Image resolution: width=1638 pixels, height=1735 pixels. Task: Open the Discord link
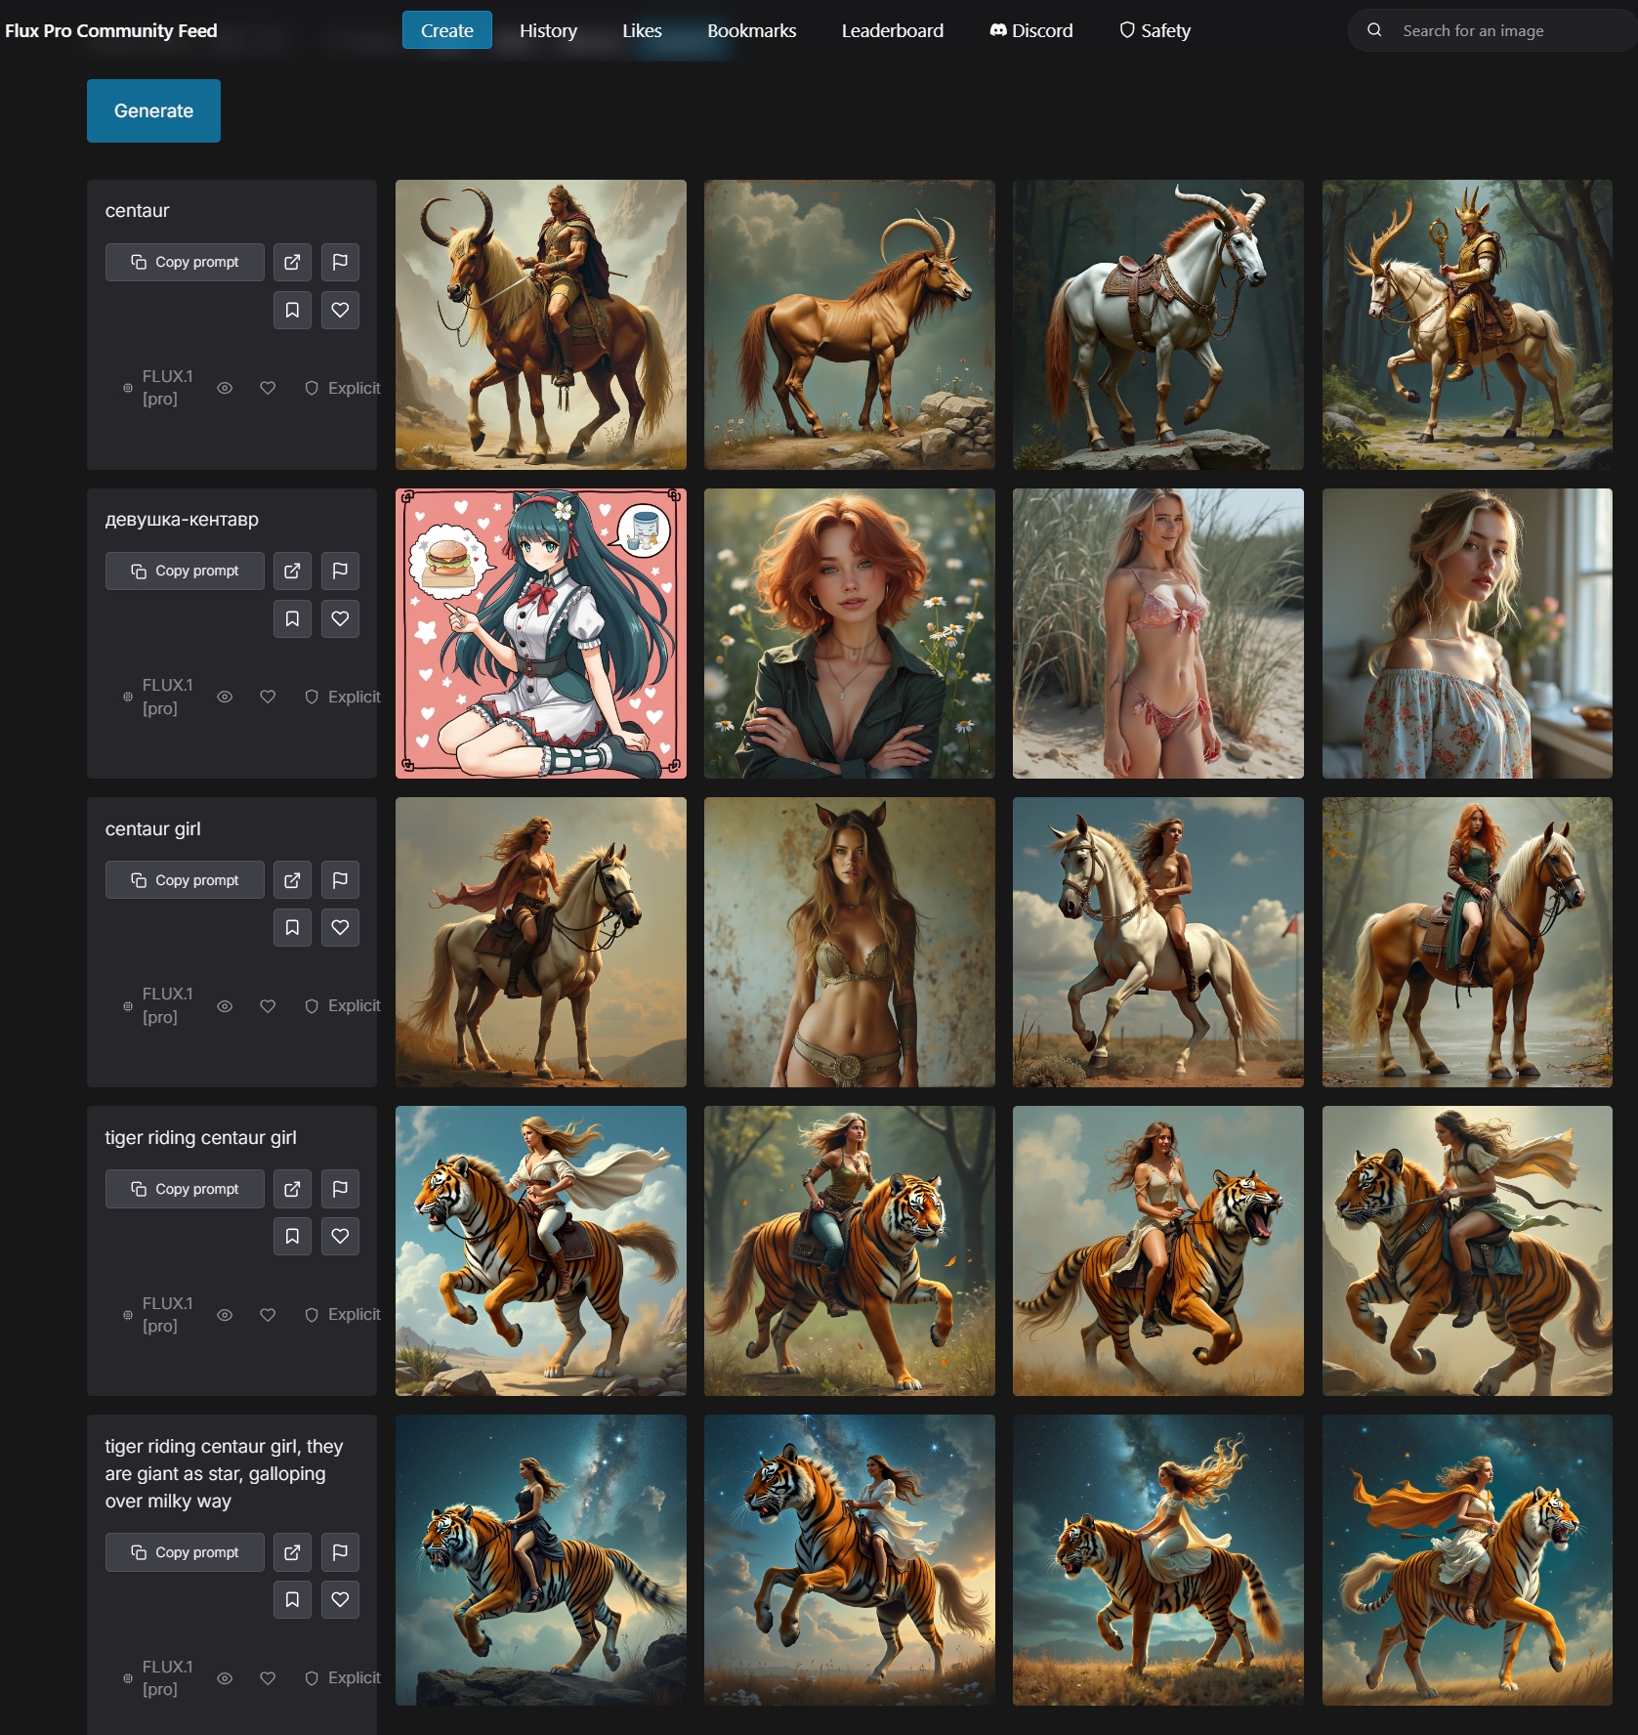point(1031,30)
